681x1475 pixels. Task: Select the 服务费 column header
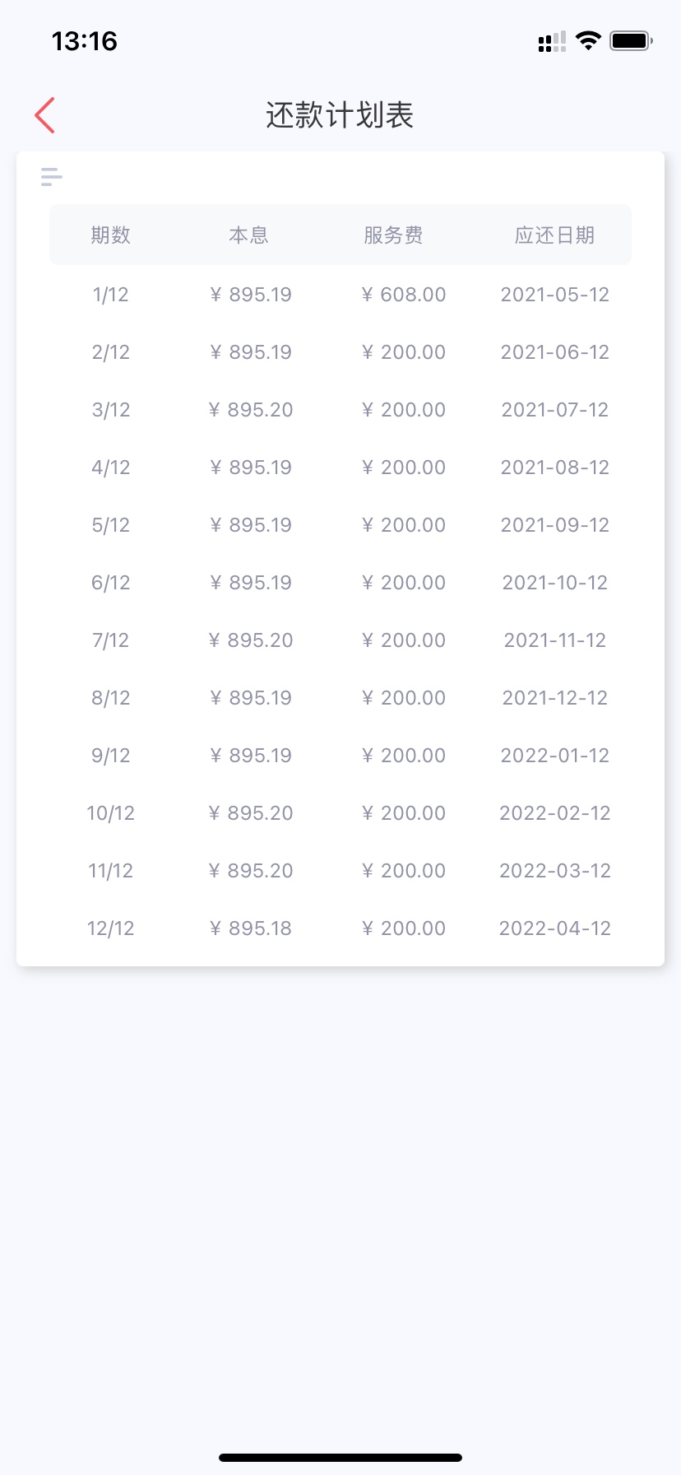point(394,235)
